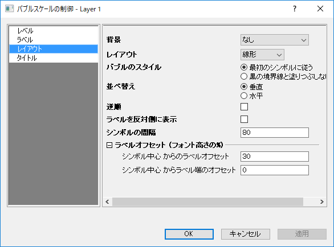Click the horizontal scrollbar left arrow
The height and width of the screenshot is (247, 334).
107,201
